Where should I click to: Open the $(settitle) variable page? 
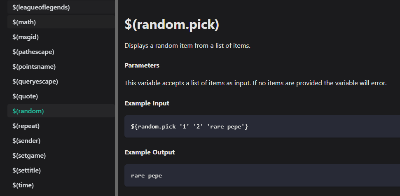coord(61,170)
